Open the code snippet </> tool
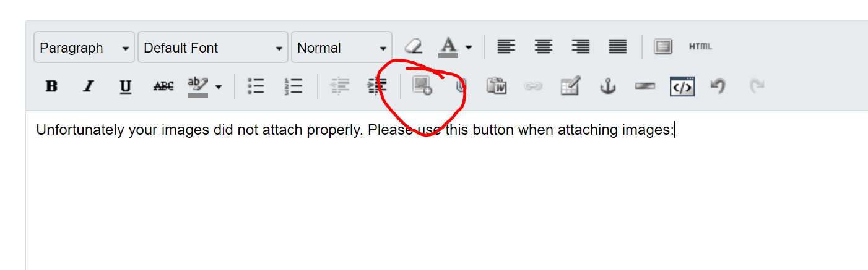Viewport: 868px width, 270px height. [682, 86]
